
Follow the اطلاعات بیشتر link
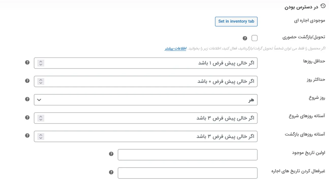175,48
